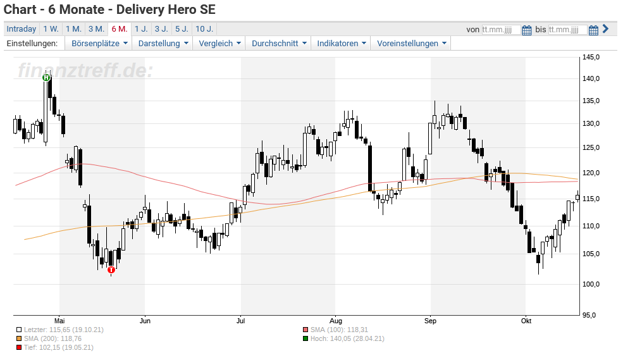Switch to the 10 J. tab
This screenshot has width=623, height=353.
204,29
